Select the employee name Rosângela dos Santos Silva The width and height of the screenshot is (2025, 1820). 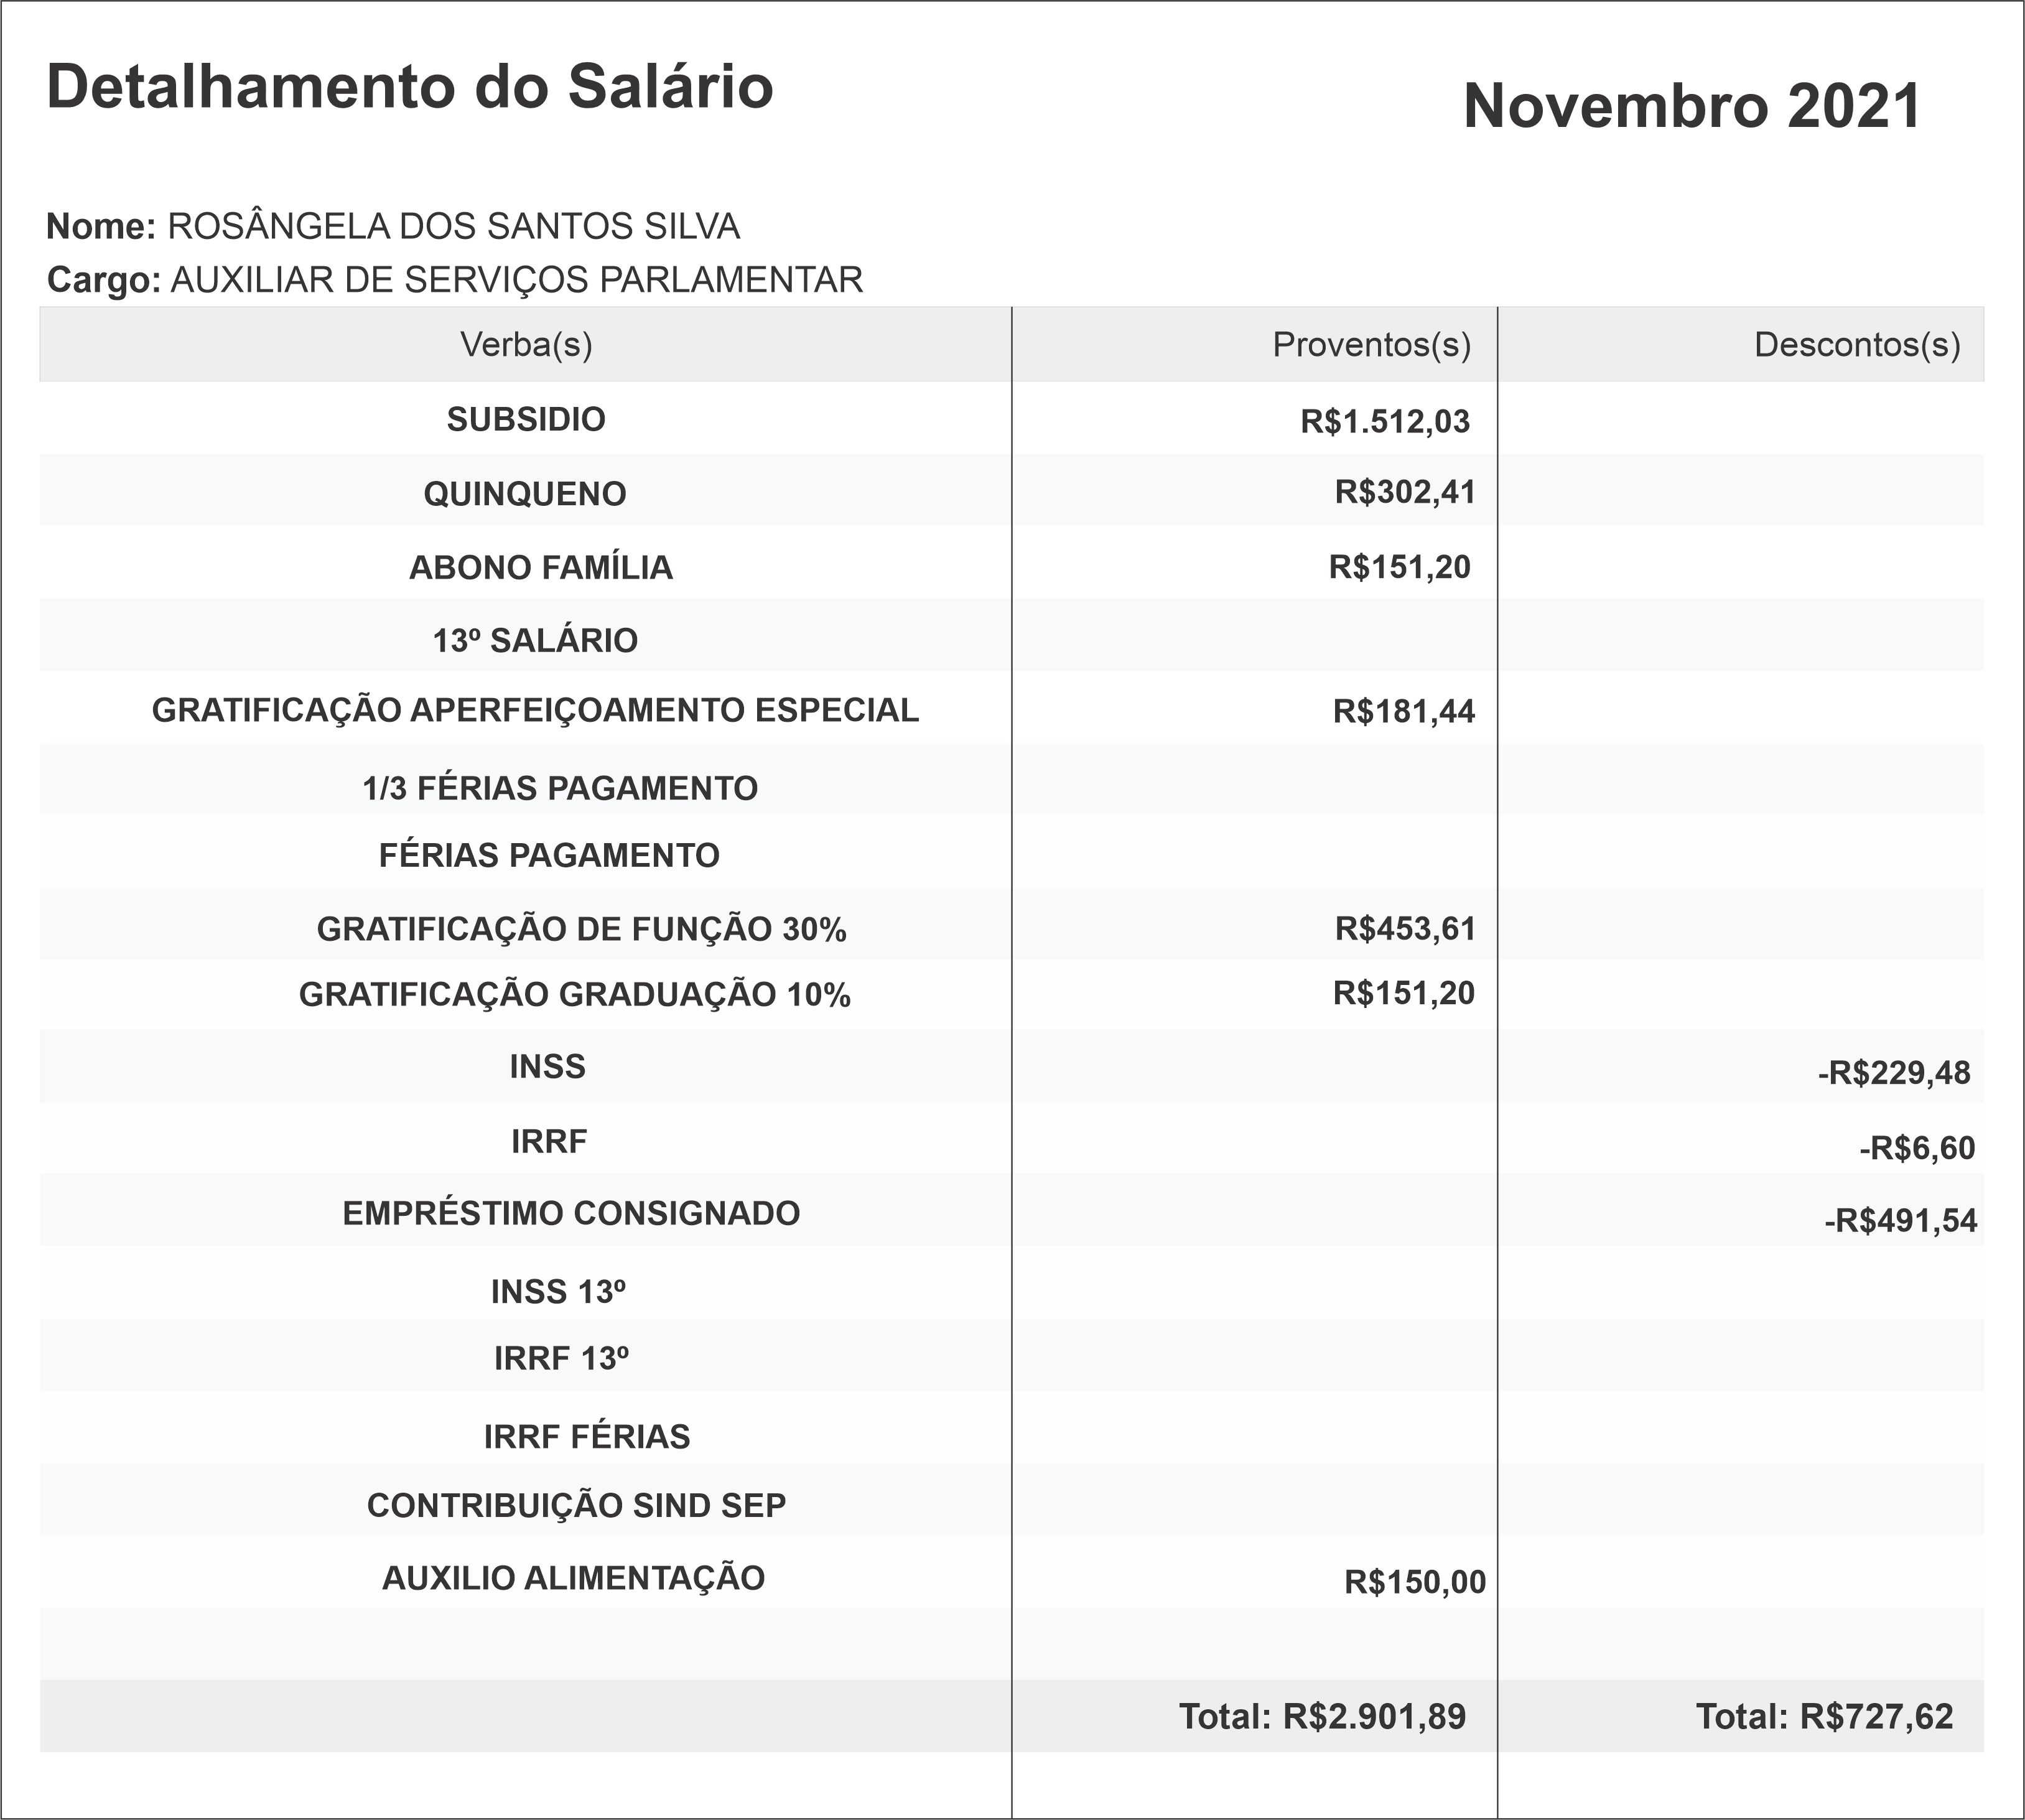[x=453, y=227]
